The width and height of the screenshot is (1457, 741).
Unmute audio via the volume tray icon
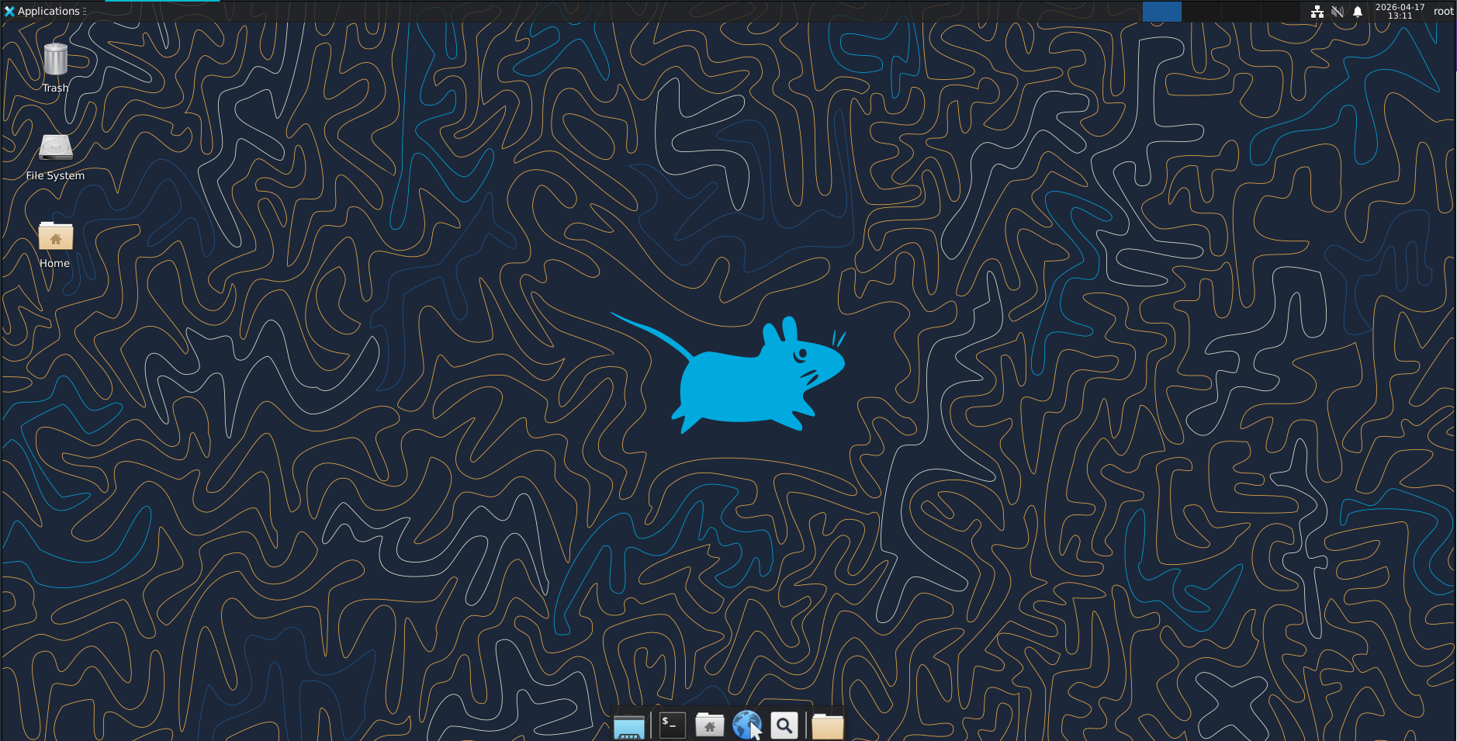1336,11
